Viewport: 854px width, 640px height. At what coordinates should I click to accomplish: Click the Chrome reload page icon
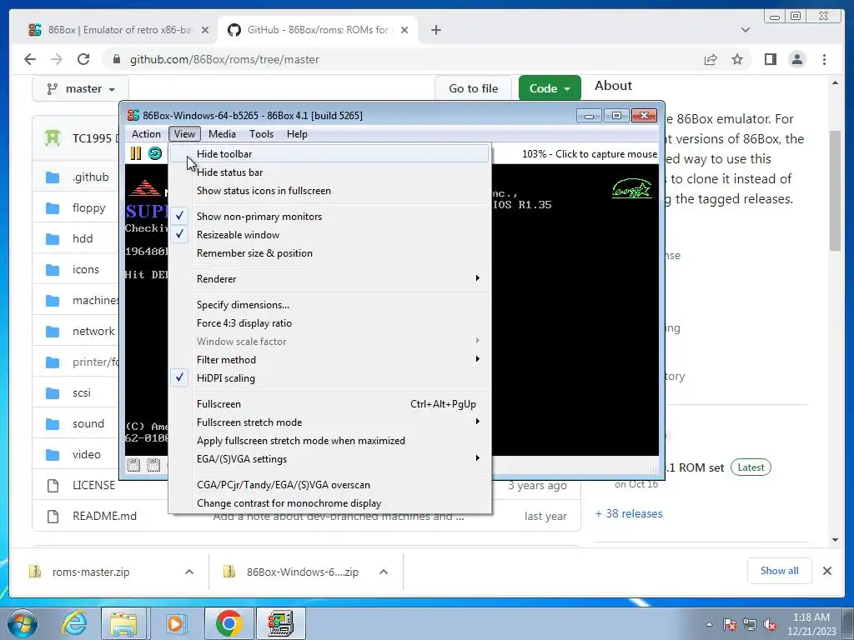83,59
